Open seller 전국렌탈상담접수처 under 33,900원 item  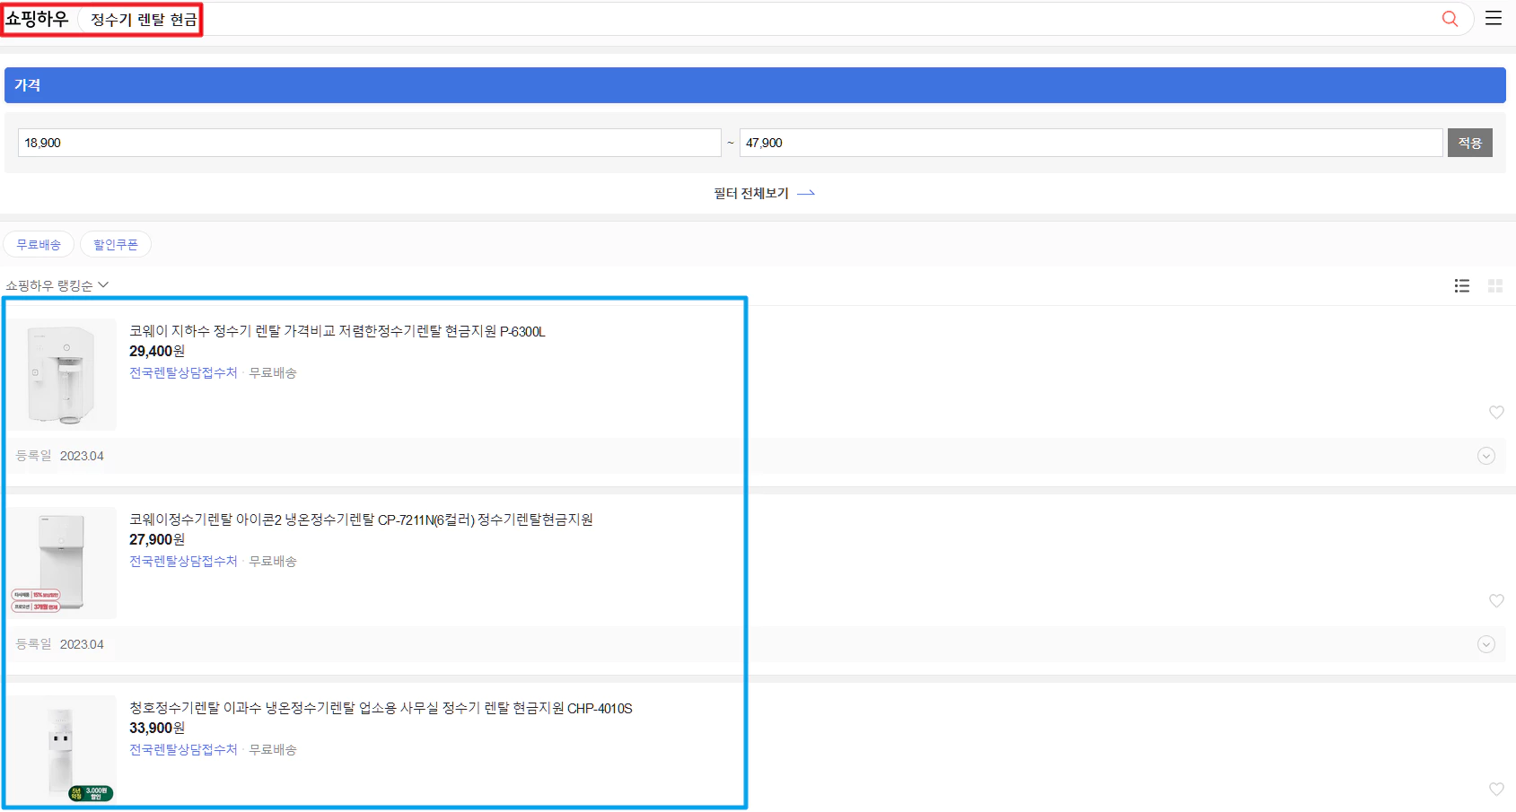[x=183, y=749]
